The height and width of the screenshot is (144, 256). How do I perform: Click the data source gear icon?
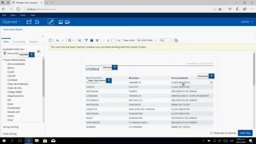[38, 52]
